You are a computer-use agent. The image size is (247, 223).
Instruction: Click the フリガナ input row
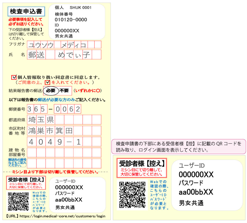pos(64,45)
